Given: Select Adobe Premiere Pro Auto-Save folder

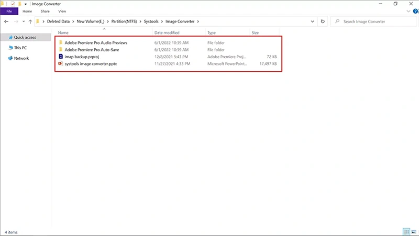Looking at the screenshot, I should [x=92, y=49].
